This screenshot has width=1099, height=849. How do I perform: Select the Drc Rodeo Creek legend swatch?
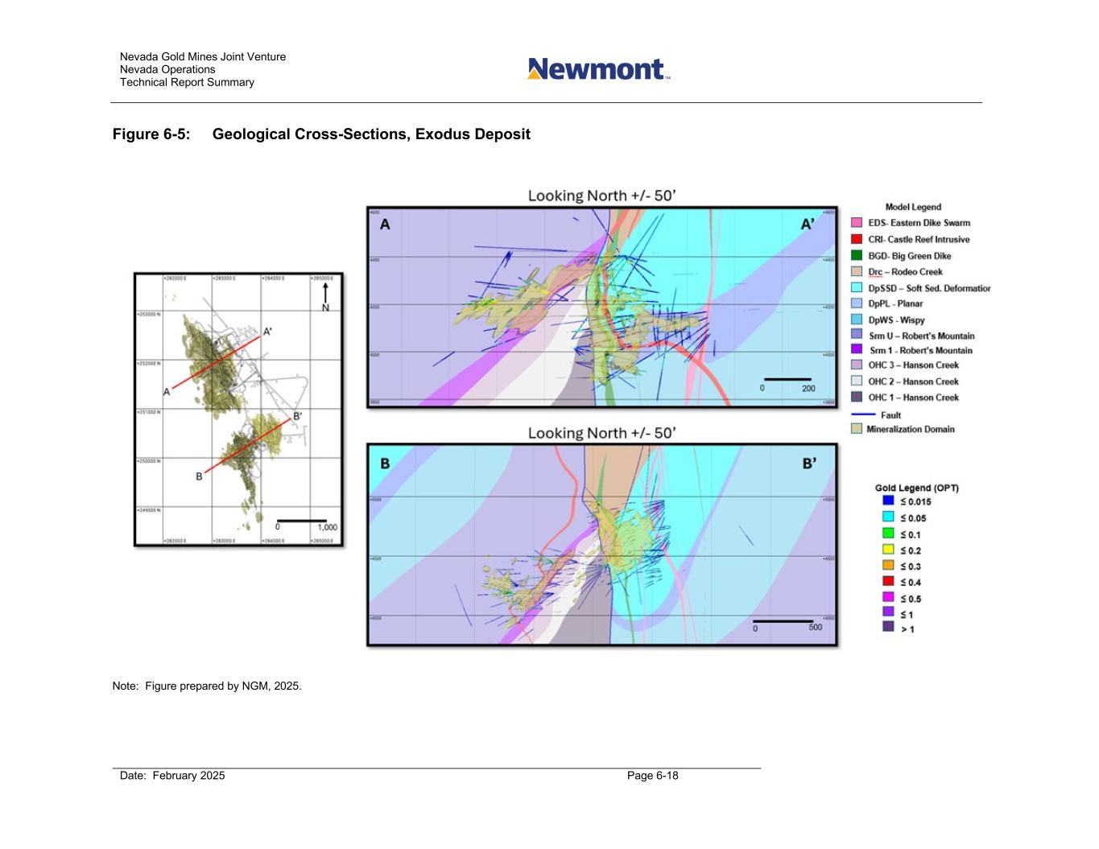pyautogui.click(x=857, y=272)
